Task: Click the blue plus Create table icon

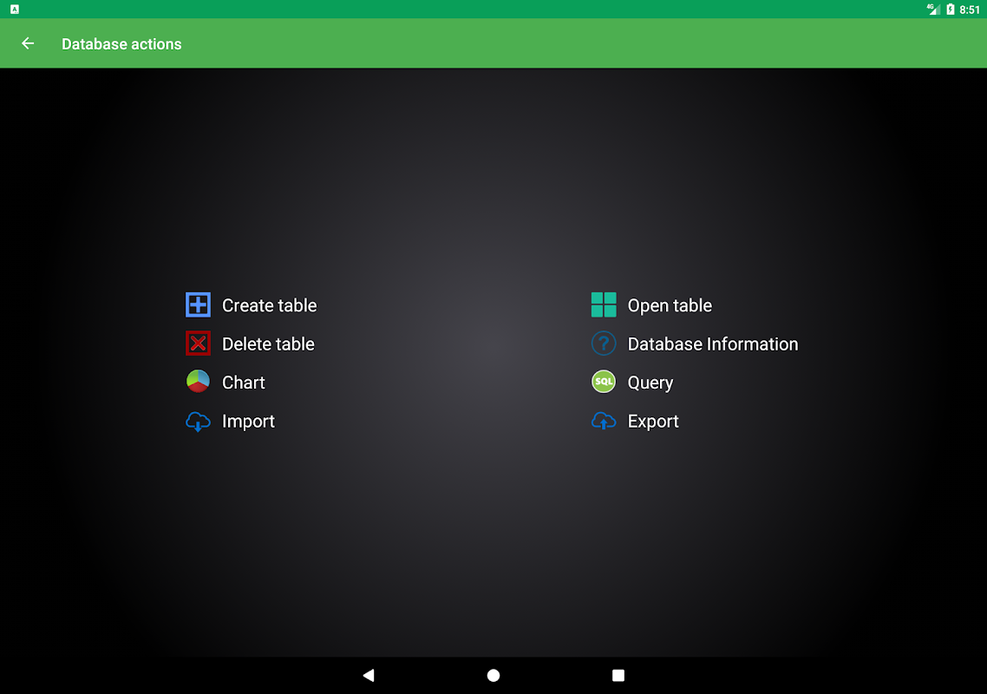Action: pos(198,304)
